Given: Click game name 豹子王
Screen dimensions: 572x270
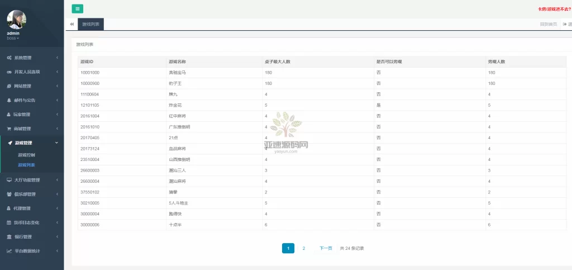Looking at the screenshot, I should (175, 83).
